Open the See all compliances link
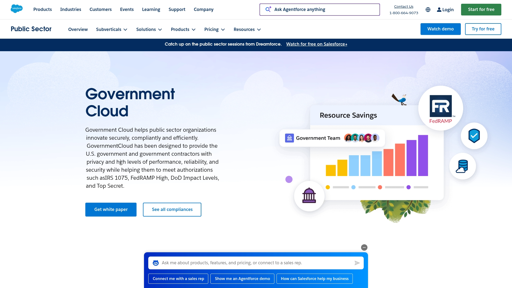The width and height of the screenshot is (512, 288). [x=172, y=210]
